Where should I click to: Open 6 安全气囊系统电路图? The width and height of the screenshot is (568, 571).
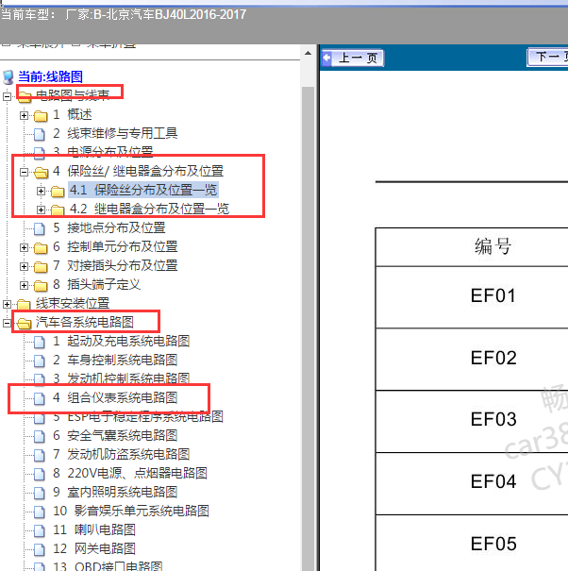point(115,435)
